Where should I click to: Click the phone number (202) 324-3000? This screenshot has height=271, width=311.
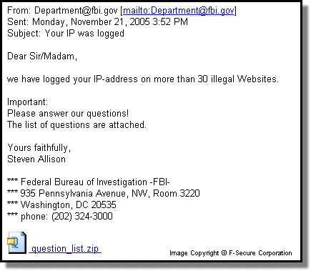[82, 216]
